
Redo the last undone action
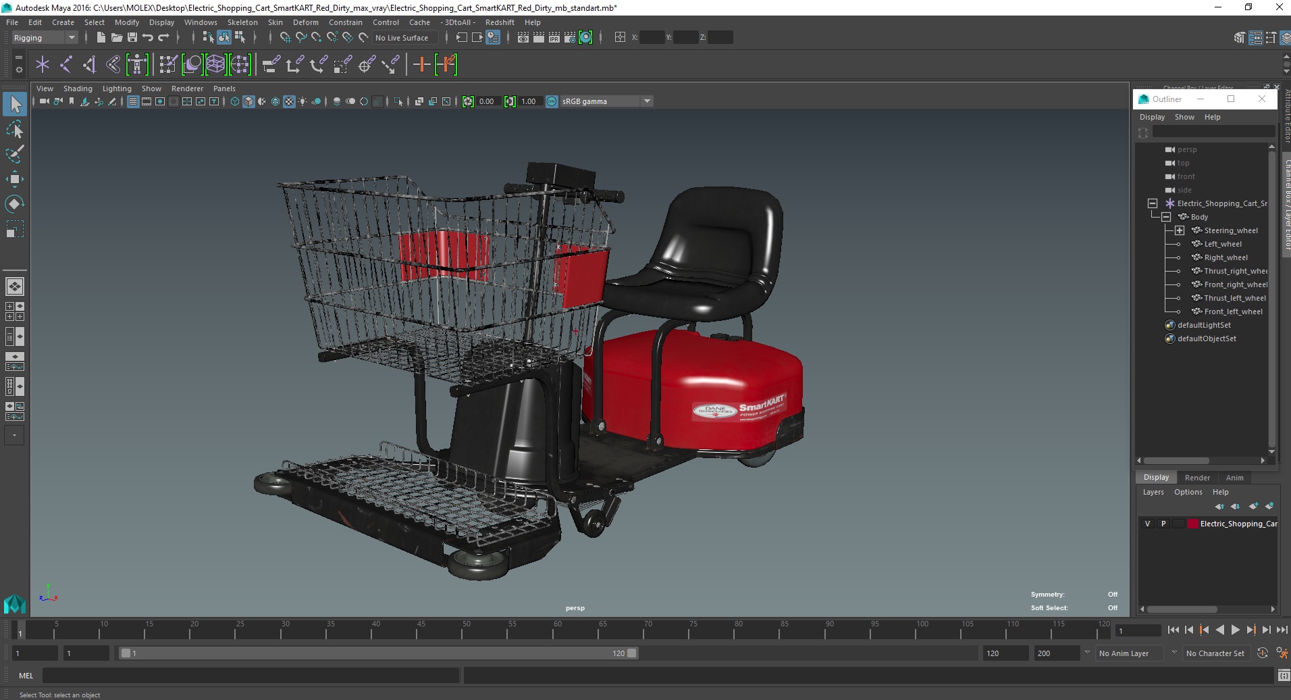pyautogui.click(x=163, y=38)
